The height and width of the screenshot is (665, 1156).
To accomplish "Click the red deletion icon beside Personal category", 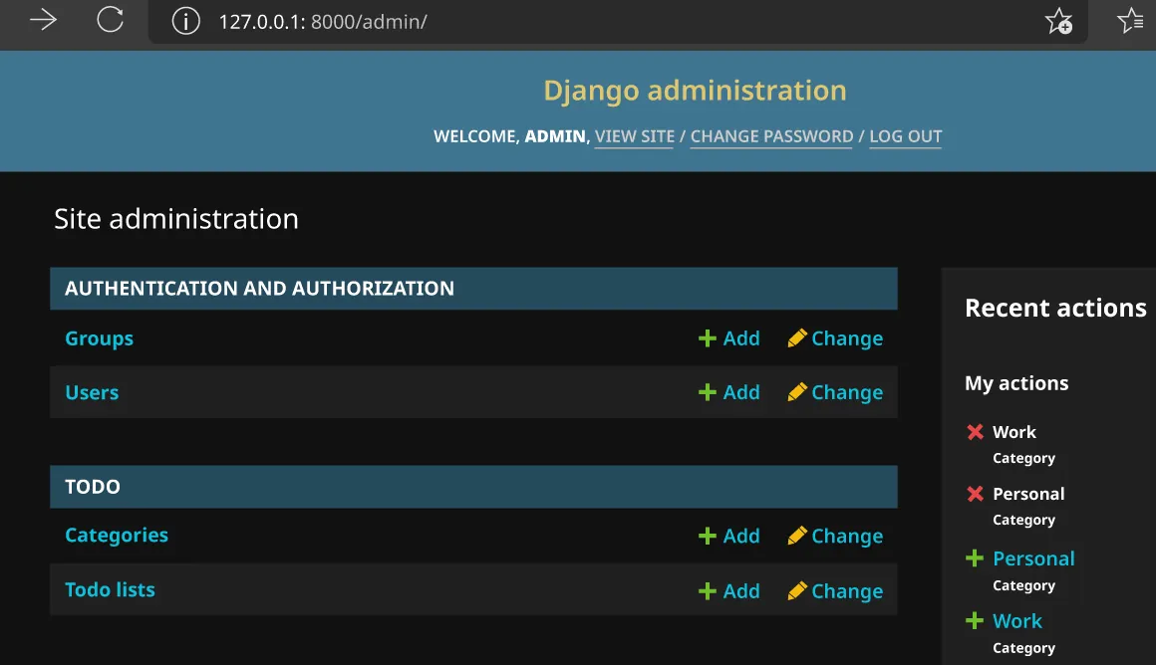I will click(974, 494).
